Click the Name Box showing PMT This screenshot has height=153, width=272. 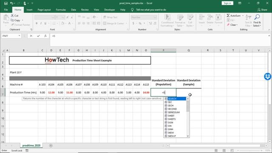click(x=9, y=36)
